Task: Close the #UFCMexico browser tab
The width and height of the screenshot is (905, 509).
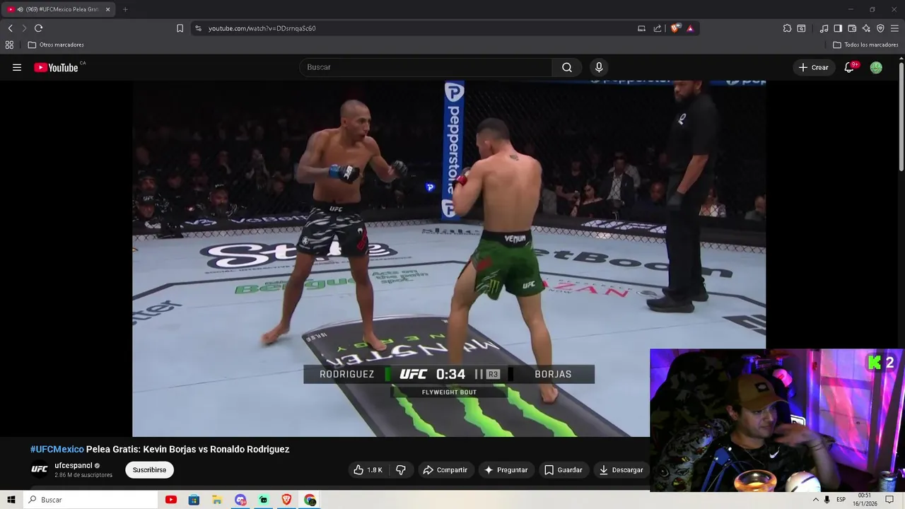Action: tap(108, 9)
